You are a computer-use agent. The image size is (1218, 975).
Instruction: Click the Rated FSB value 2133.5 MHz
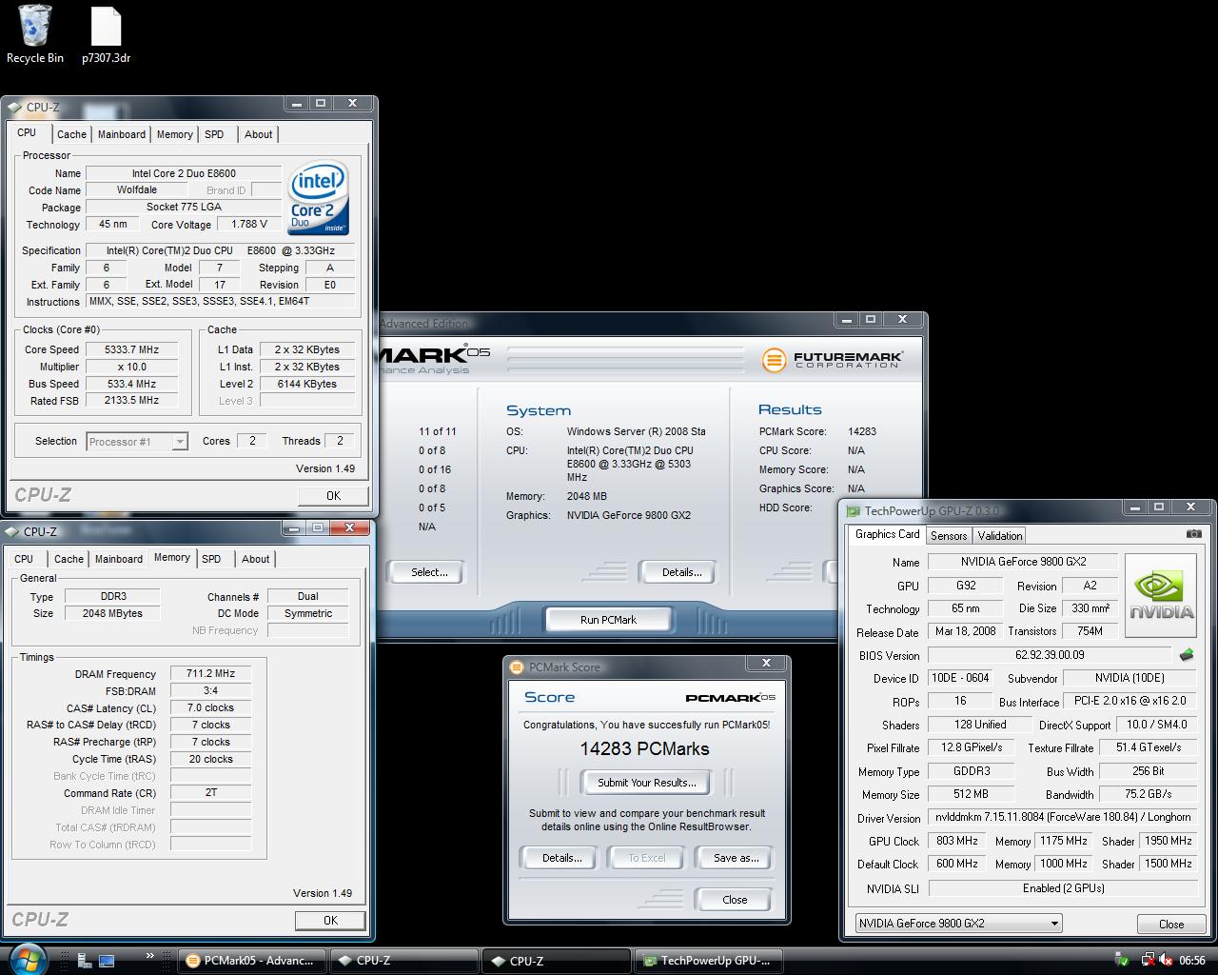click(x=131, y=401)
